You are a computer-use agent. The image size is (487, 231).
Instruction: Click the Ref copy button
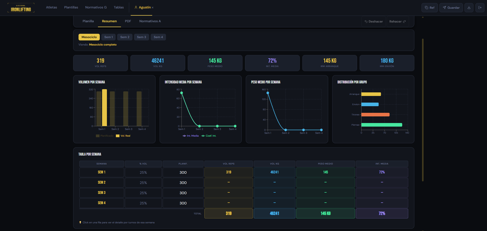click(x=430, y=8)
